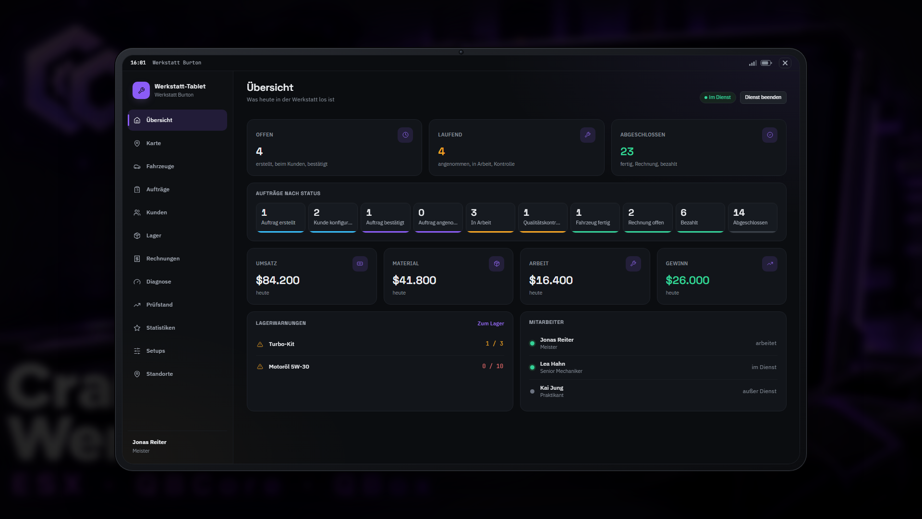Viewport: 922px width, 519px height.
Task: Click the clock icon in Offen card
Action: coord(405,135)
